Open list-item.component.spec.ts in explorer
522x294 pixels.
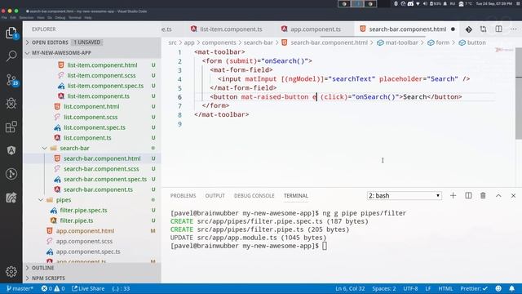coord(105,86)
